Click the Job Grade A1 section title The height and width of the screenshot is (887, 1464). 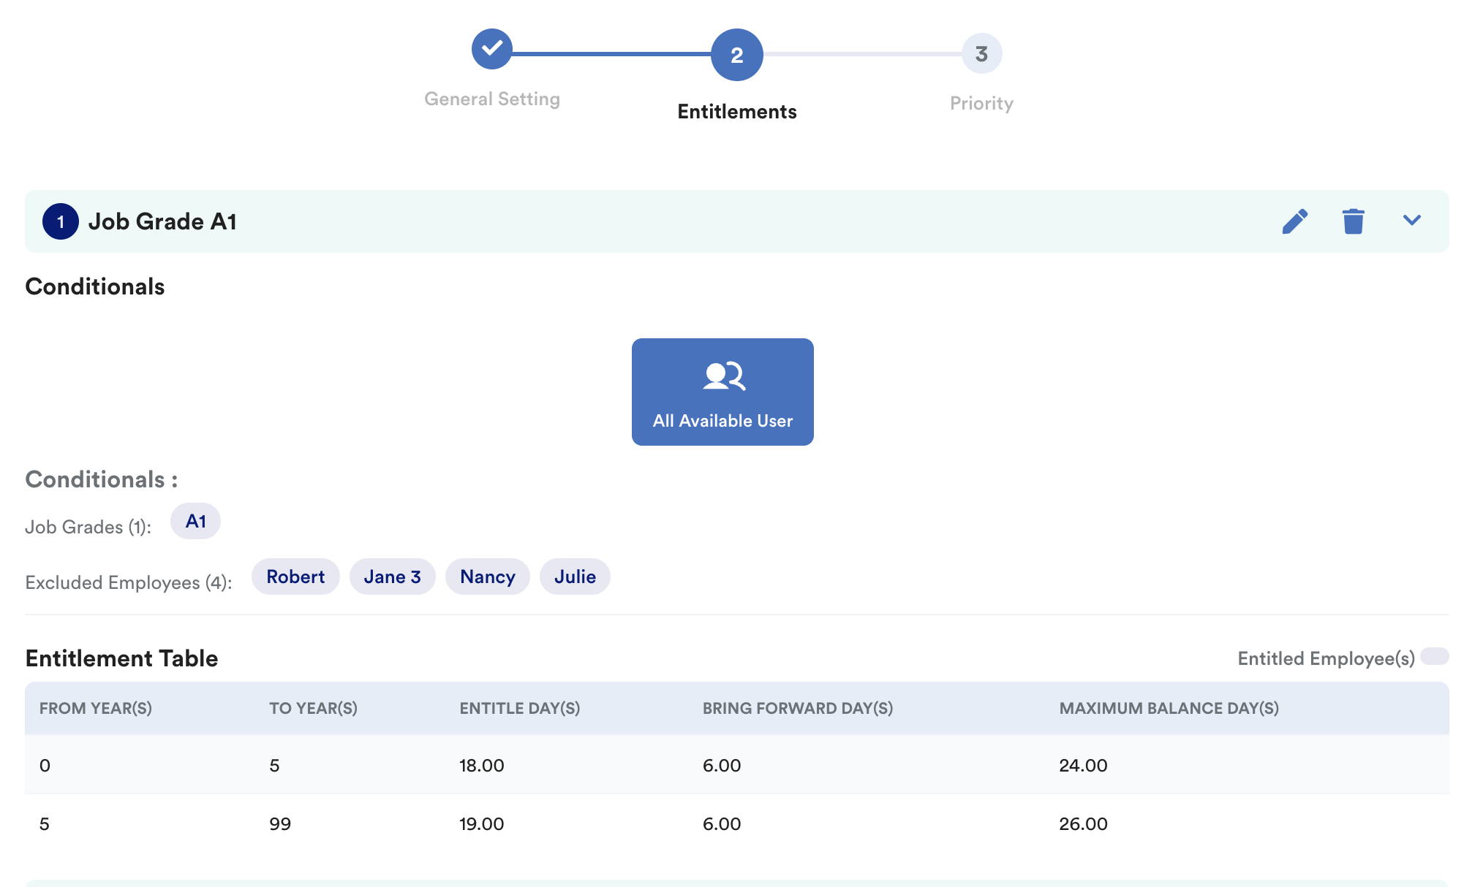tap(162, 221)
